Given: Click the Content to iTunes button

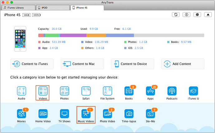Looking at the screenshot, I should click(32, 64).
